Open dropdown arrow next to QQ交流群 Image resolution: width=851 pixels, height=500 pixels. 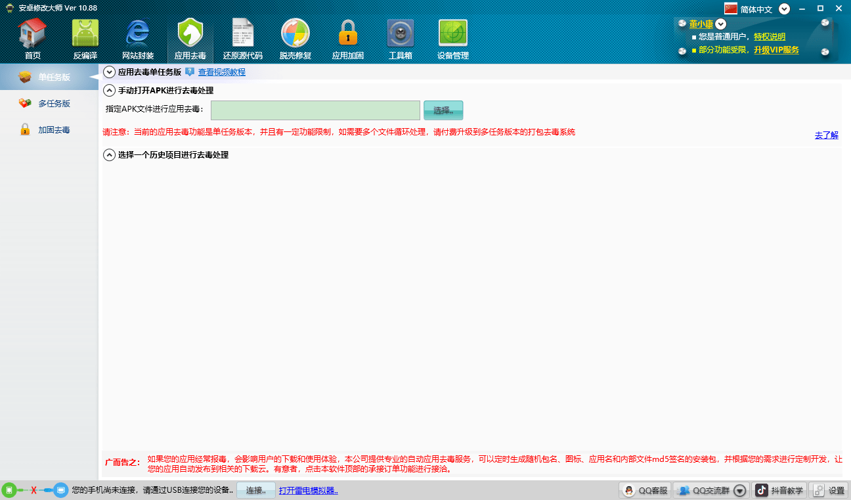pos(741,490)
